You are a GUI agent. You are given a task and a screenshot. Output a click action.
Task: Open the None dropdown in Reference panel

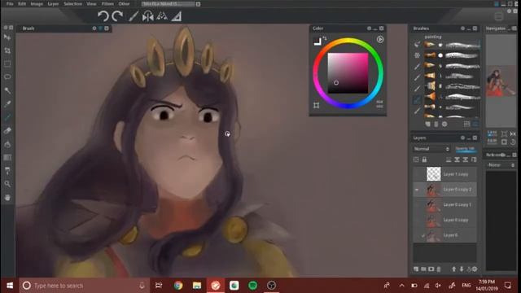[x=501, y=164]
